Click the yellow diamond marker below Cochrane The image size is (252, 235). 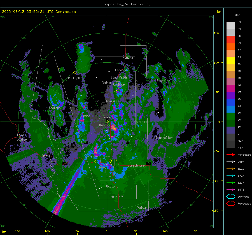point(96,161)
